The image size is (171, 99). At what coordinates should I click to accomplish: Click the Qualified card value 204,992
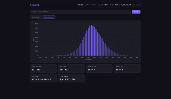(64, 70)
